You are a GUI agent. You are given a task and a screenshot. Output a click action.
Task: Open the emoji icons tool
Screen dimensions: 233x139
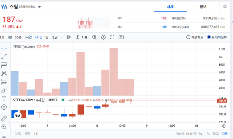click(4, 107)
